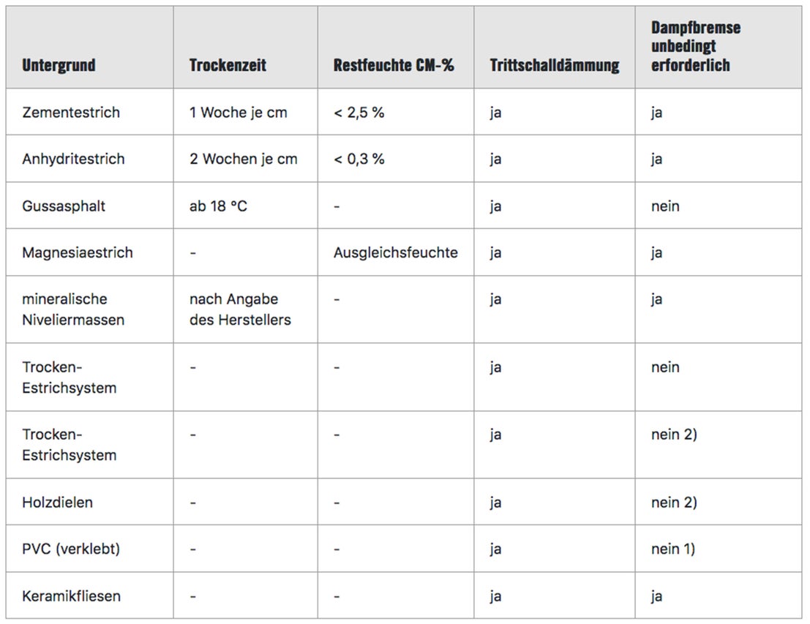This screenshot has height=624, width=810.
Task: Select the Gussasphalt cell
Action: point(64,206)
